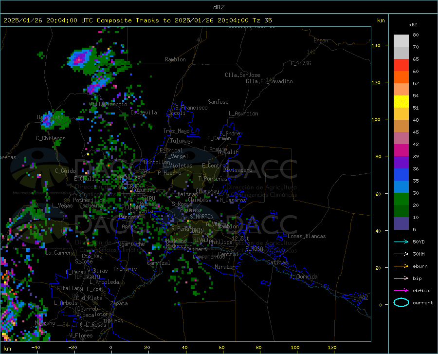The width and height of the screenshot is (438, 354).
Task: Click the L_Dormida location label
Action: click(x=304, y=277)
